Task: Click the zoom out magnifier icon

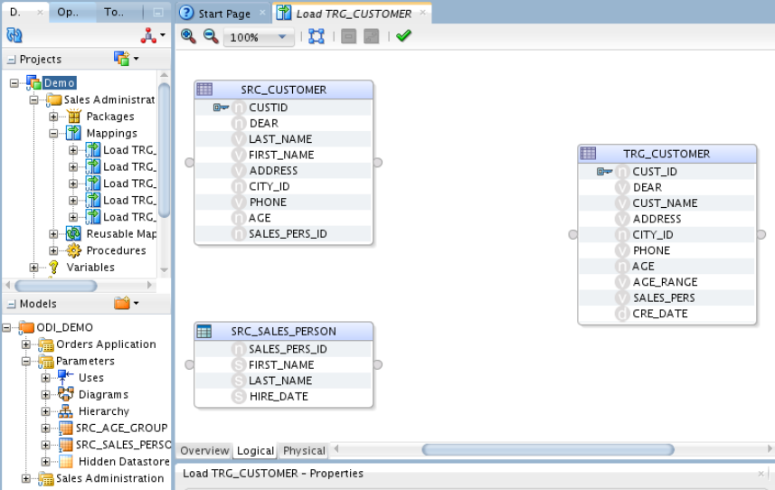Action: pos(211,36)
